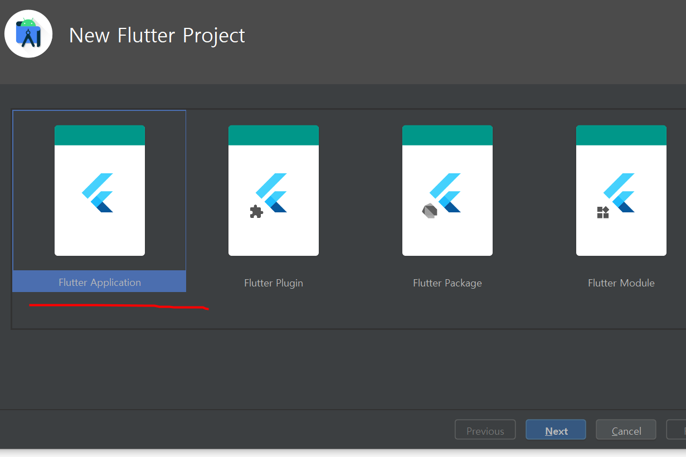Click the Cancel button
686x457 pixels.
click(x=626, y=430)
